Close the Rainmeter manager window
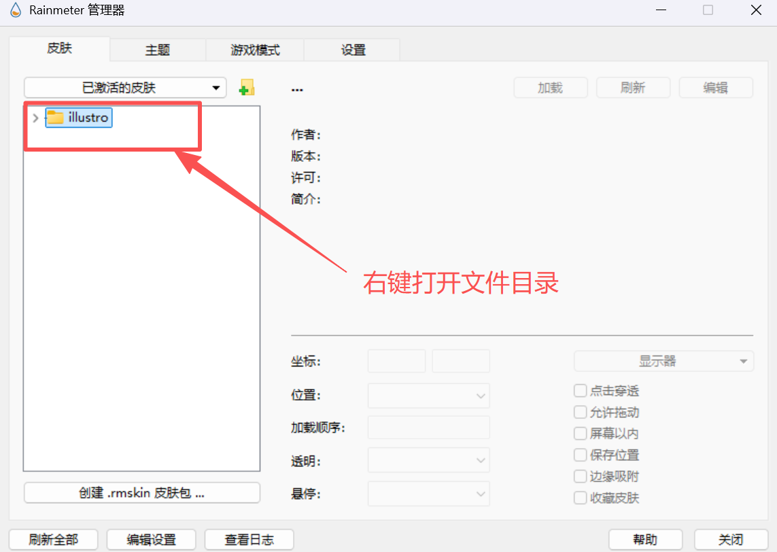The height and width of the screenshot is (552, 777). (x=756, y=10)
